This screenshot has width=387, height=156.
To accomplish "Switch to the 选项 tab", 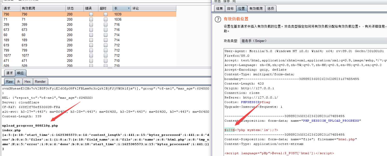I will (x=271, y=9).
